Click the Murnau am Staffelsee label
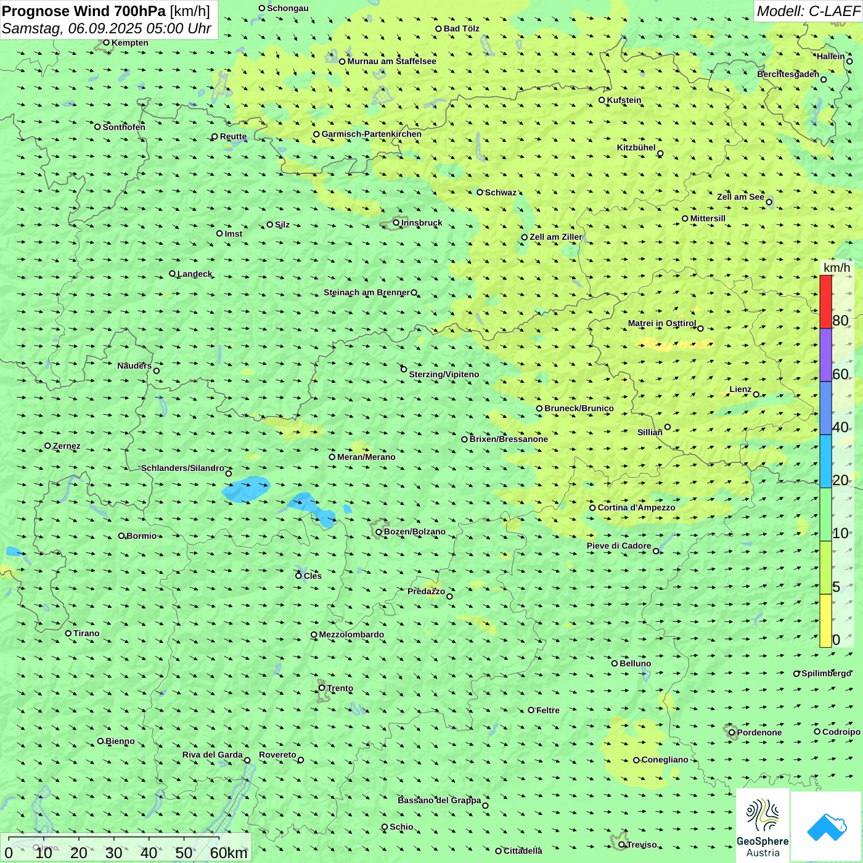 (392, 61)
